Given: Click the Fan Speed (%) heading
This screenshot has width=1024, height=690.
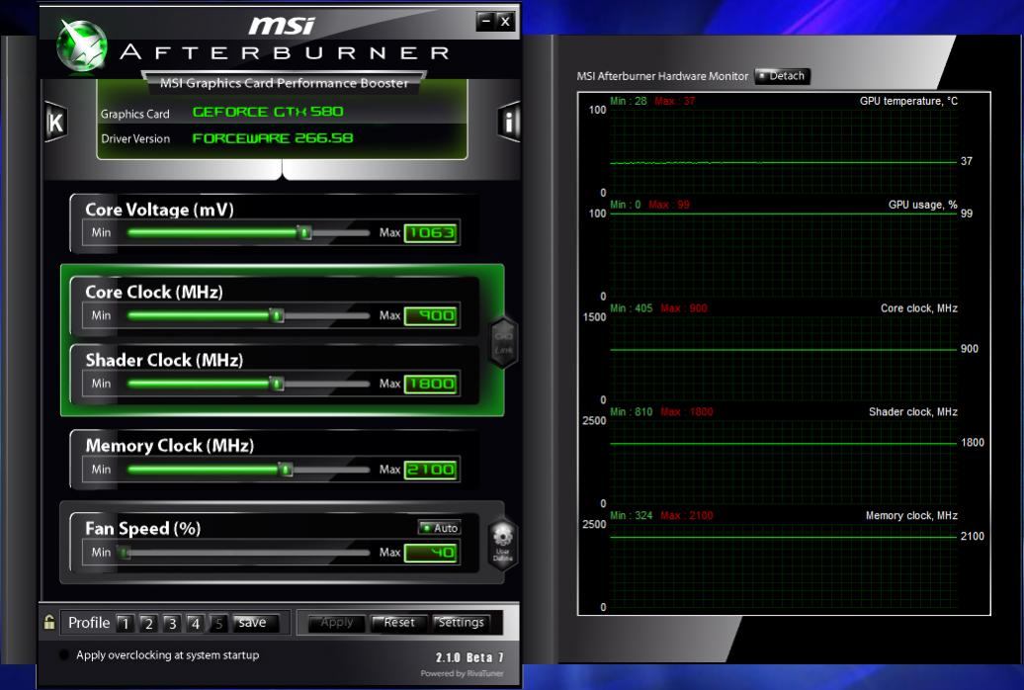Looking at the screenshot, I should pyautogui.click(x=143, y=529).
